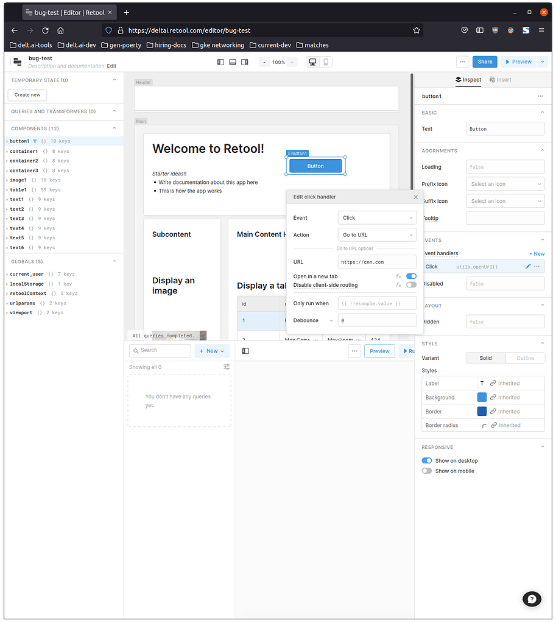Image resolution: width=556 pixels, height=623 pixels.
Task: Select desktop preview mode icon
Action: click(x=312, y=62)
